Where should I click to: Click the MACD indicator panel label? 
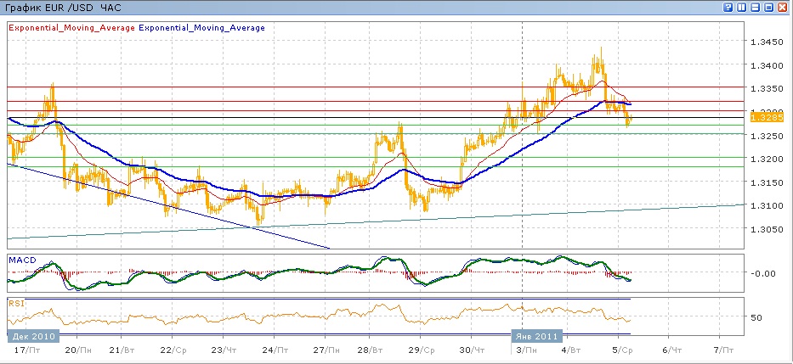coord(21,258)
